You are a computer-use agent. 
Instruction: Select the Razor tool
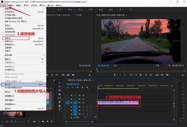point(60,94)
